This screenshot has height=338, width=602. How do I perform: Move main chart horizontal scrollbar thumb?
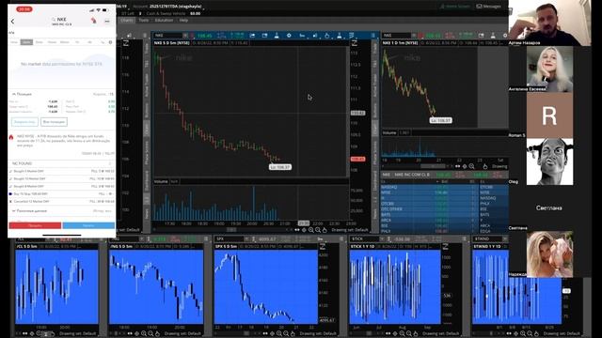[231, 229]
